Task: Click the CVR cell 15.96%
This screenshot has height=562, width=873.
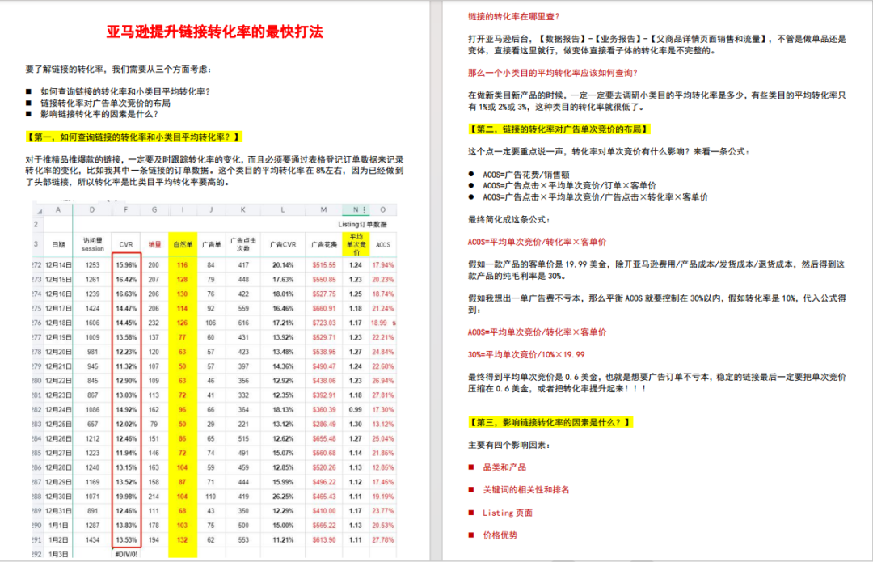Action: tap(126, 265)
